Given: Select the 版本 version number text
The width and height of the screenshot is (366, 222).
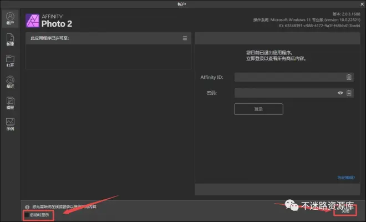Looking at the screenshot, I should tap(346, 14).
